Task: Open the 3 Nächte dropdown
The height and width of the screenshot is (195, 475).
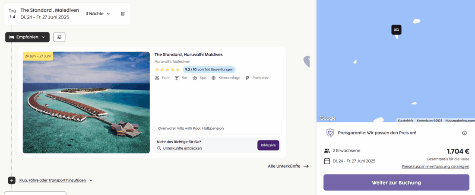Action: coord(98,14)
